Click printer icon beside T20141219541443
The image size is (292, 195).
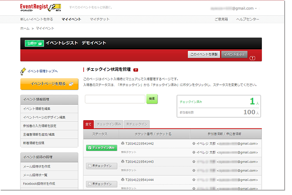click(122, 162)
